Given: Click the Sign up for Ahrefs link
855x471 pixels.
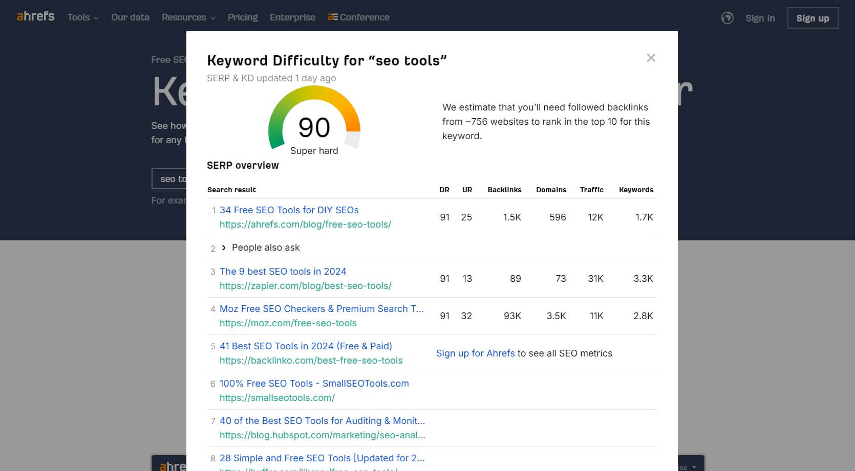Looking at the screenshot, I should coord(475,353).
